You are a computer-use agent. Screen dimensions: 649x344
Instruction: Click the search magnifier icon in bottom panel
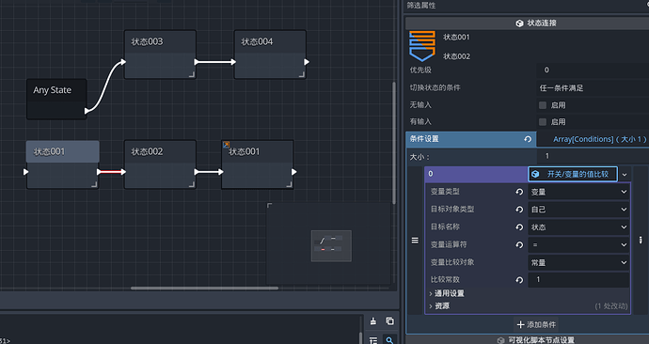[389, 340]
